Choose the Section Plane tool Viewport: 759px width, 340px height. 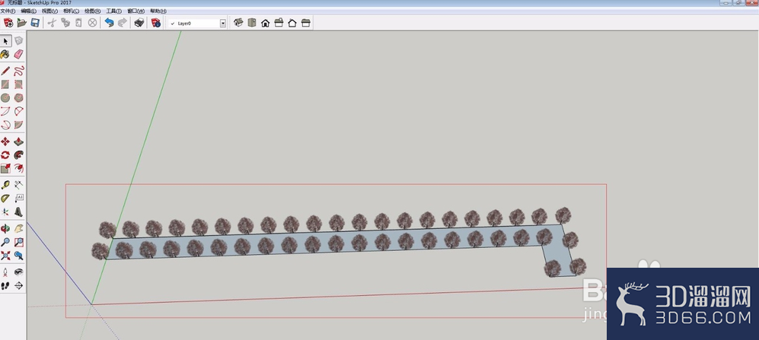coord(18,286)
